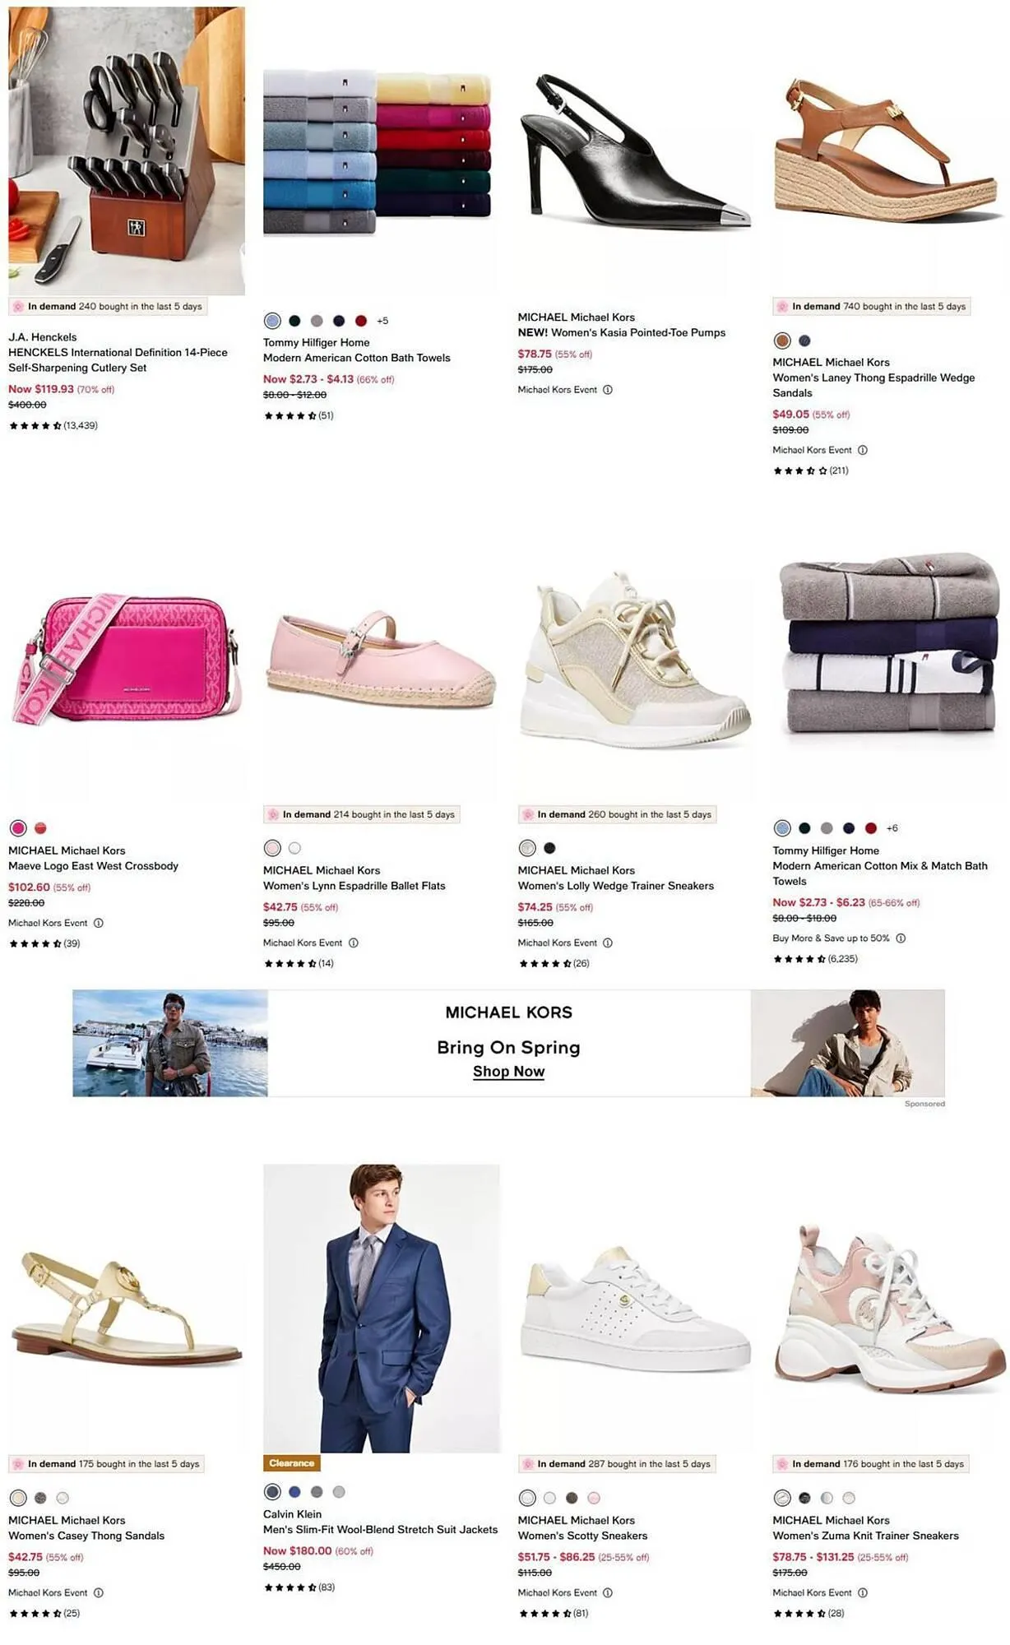Expand +5 more colors for Modern American Bath Towels
This screenshot has height=1645, width=1010.
(382, 321)
